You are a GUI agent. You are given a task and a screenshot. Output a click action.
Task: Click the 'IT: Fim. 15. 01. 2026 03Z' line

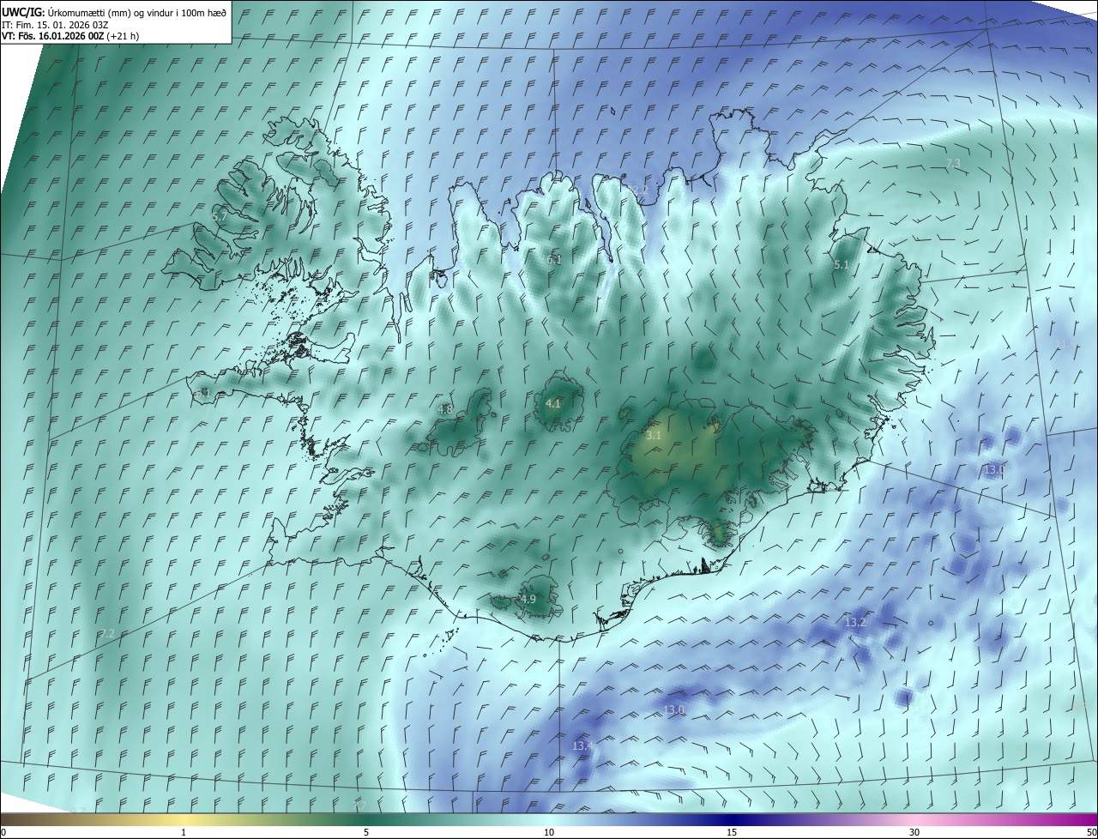click(x=55, y=25)
